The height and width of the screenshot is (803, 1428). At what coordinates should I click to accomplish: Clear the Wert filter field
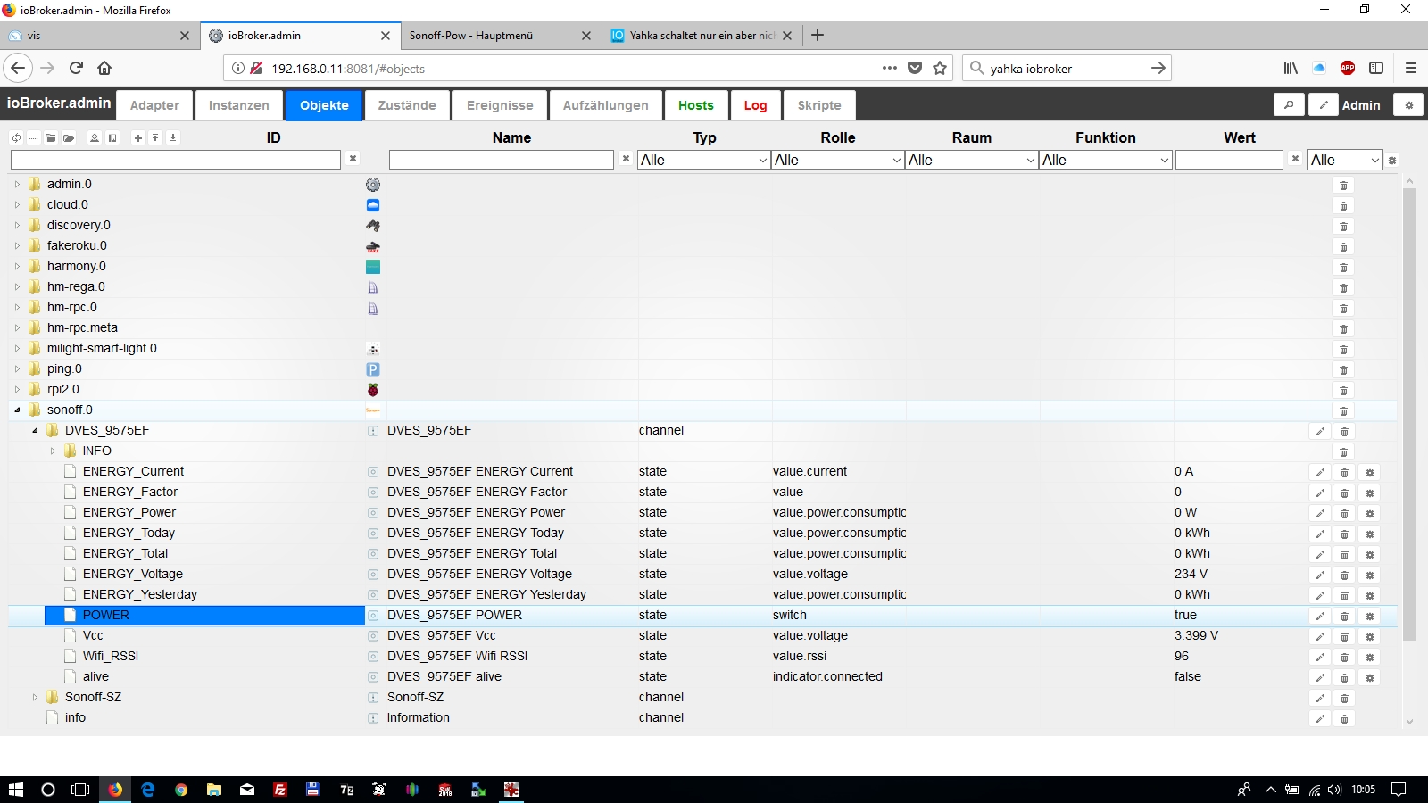pos(1296,159)
